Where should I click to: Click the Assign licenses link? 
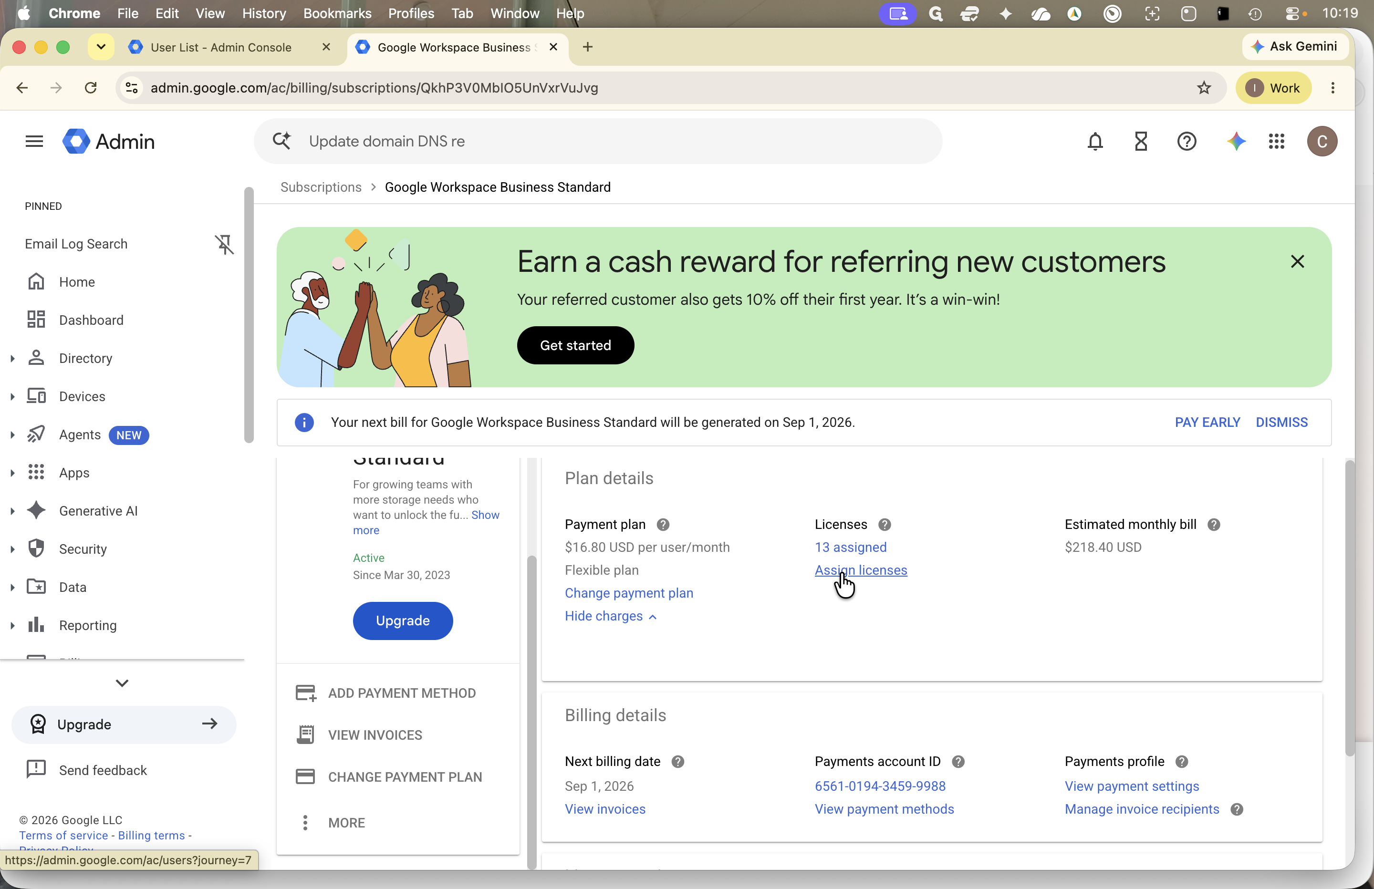coord(861,570)
